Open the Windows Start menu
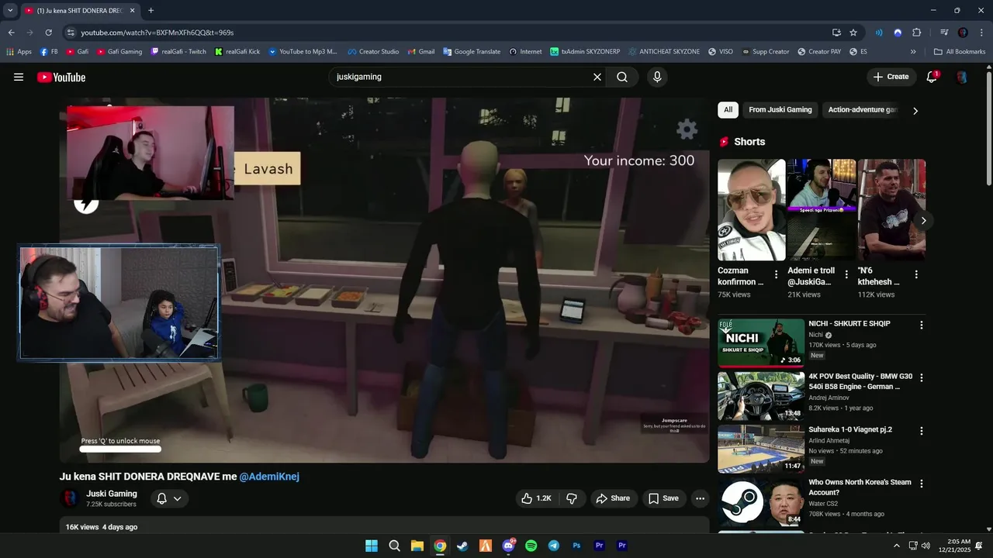 (372, 546)
